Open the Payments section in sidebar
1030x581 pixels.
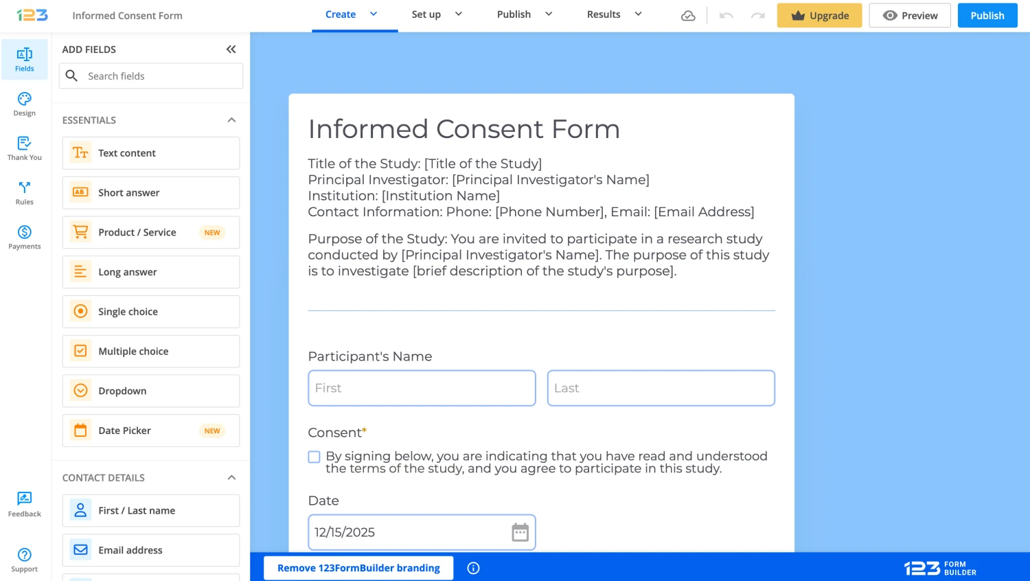[x=25, y=237]
